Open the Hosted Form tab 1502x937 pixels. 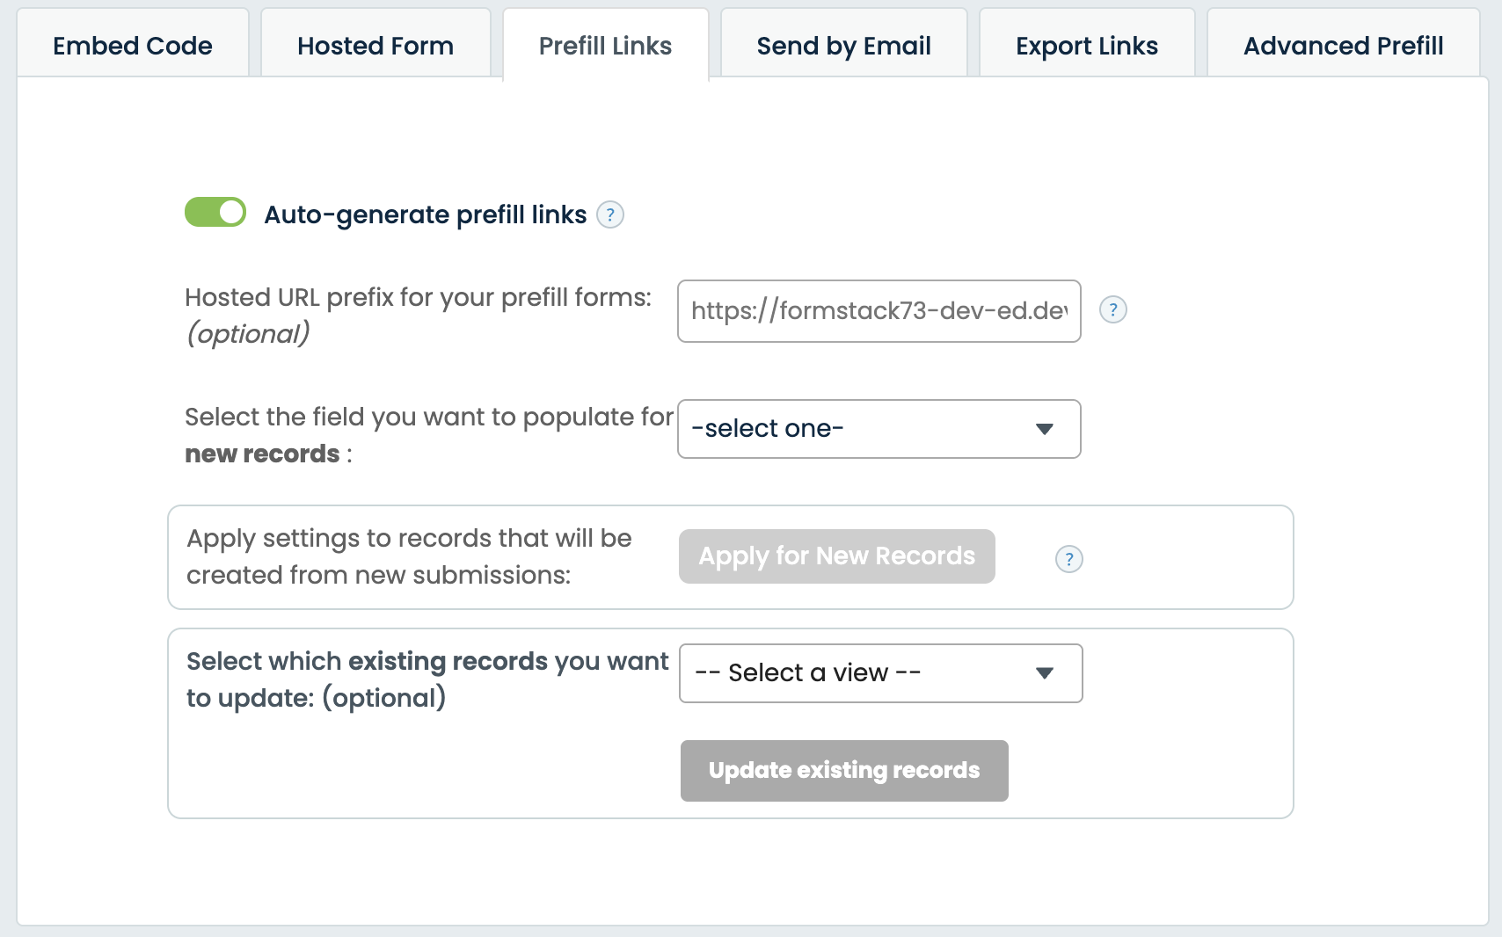(375, 46)
